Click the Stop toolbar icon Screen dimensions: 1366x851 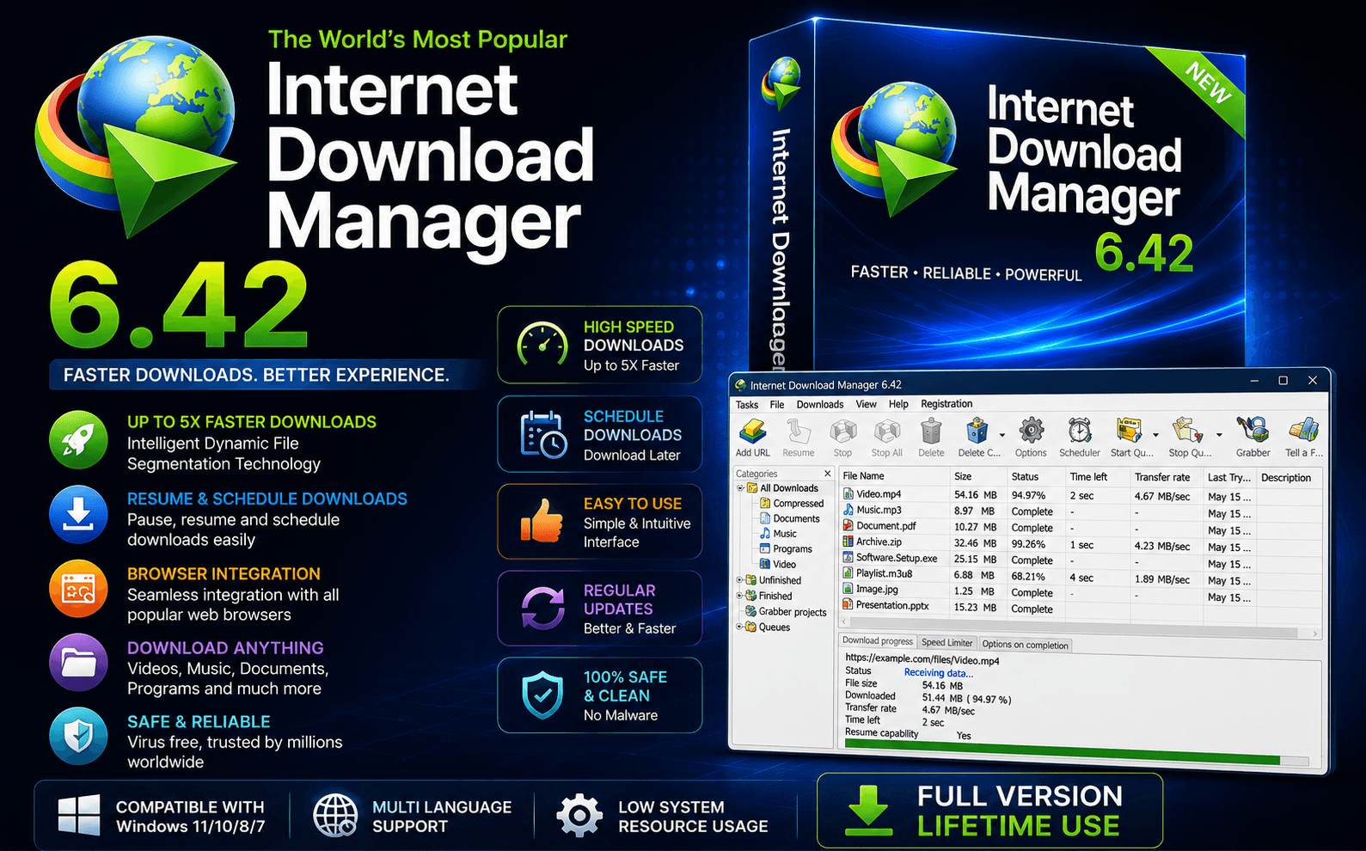(842, 431)
